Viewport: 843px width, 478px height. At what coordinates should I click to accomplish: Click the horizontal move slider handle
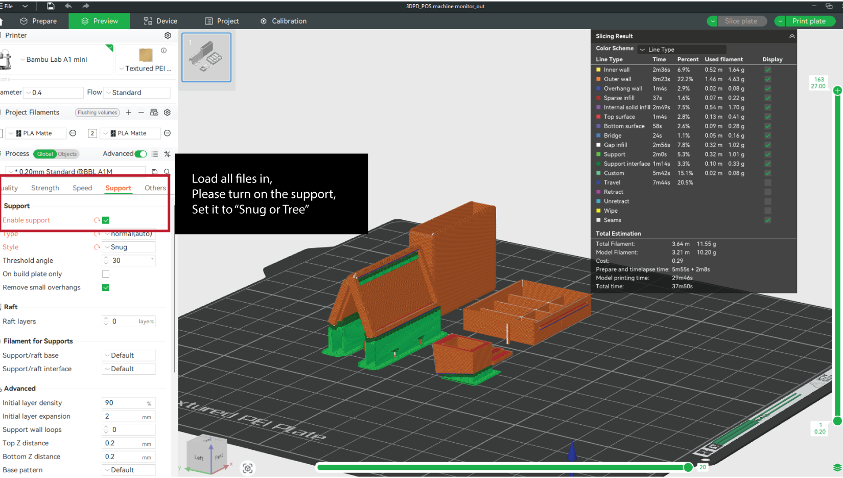[x=688, y=467]
